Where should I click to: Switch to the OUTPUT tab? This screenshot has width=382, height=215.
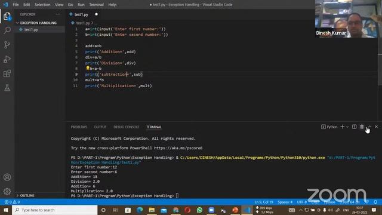(x=100, y=127)
